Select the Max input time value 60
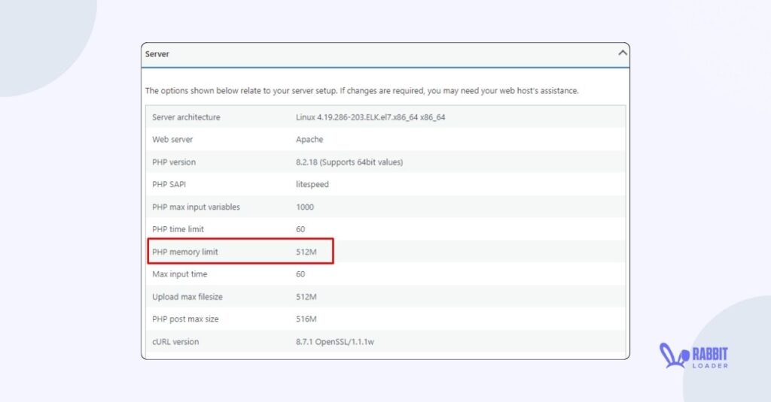 pyautogui.click(x=300, y=274)
